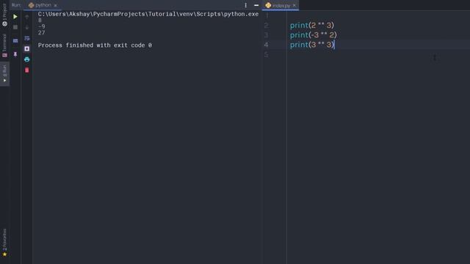Select the Run tool window sidebar tab

coord(4,73)
